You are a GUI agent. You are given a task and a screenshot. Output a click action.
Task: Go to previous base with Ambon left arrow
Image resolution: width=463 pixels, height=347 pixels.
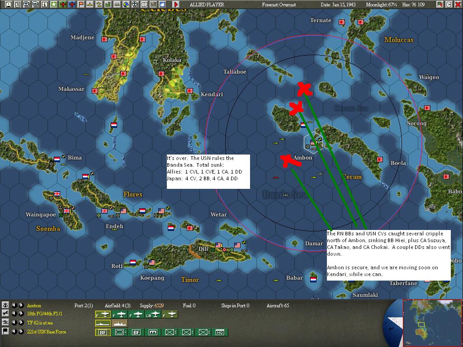tap(14, 305)
